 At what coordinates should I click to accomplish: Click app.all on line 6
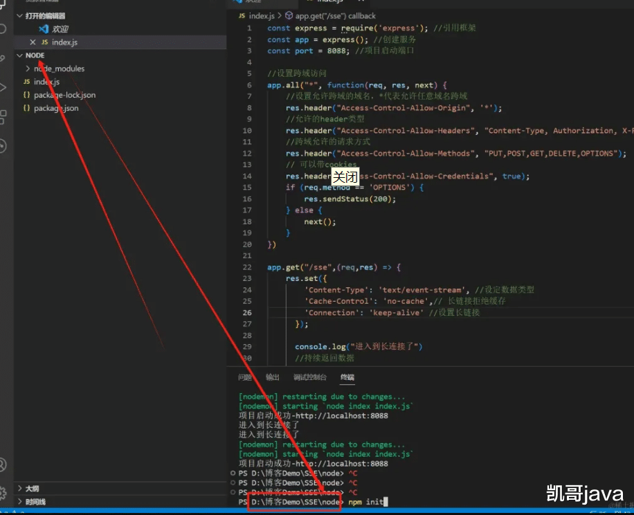(x=283, y=85)
